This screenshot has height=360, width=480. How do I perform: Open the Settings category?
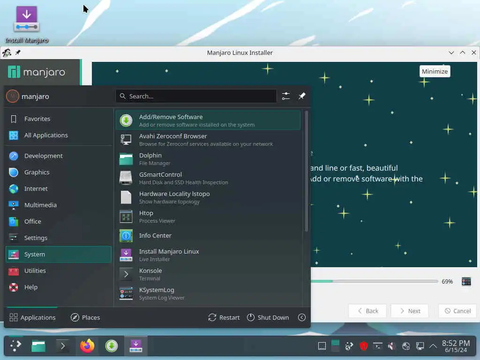pos(59,238)
